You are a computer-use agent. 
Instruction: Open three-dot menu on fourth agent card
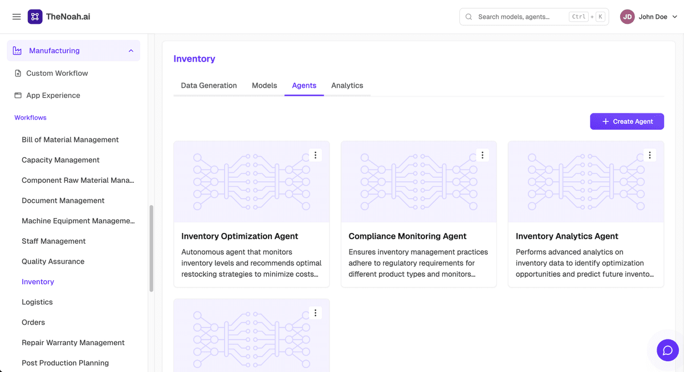coord(315,313)
